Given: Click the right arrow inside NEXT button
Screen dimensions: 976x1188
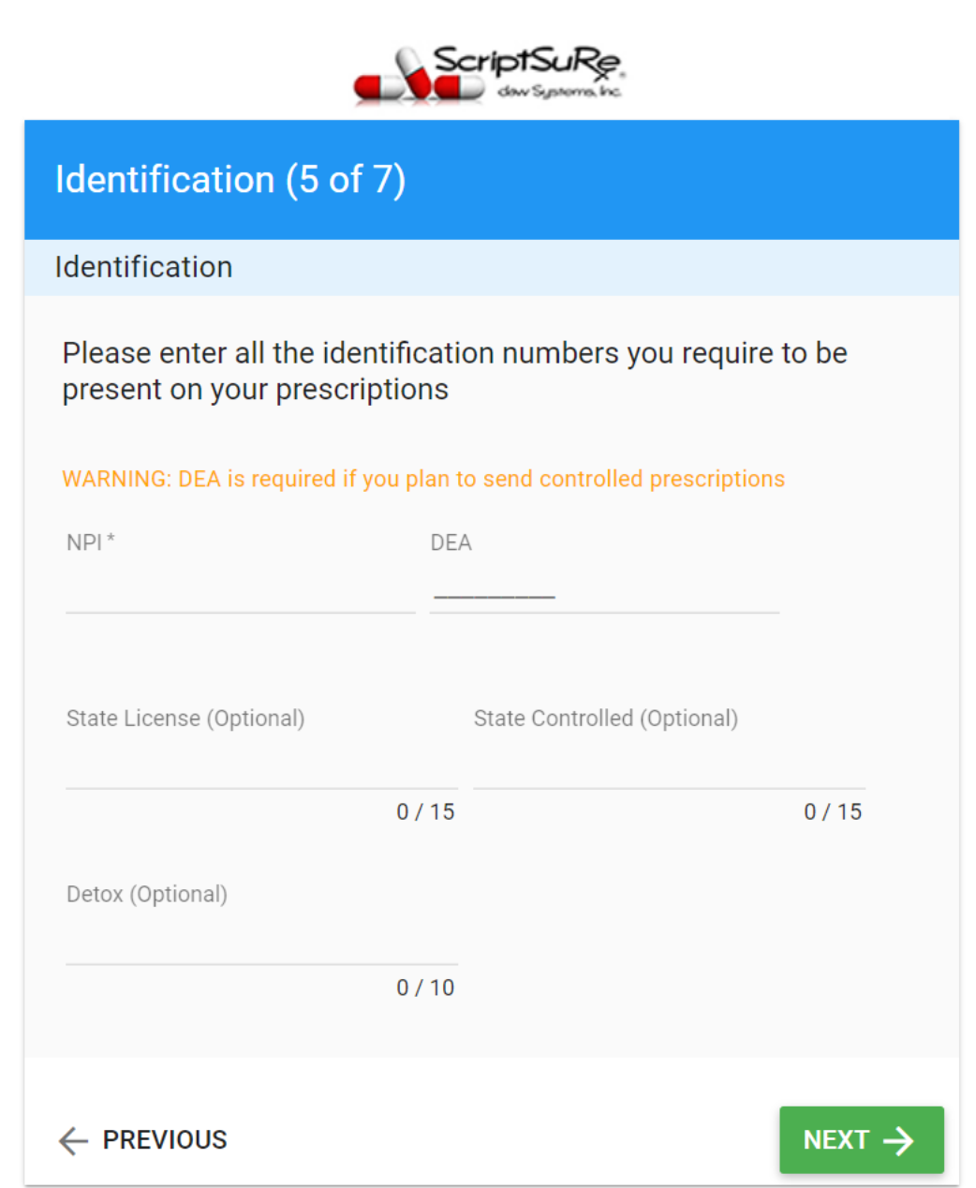Looking at the screenshot, I should click(898, 1140).
